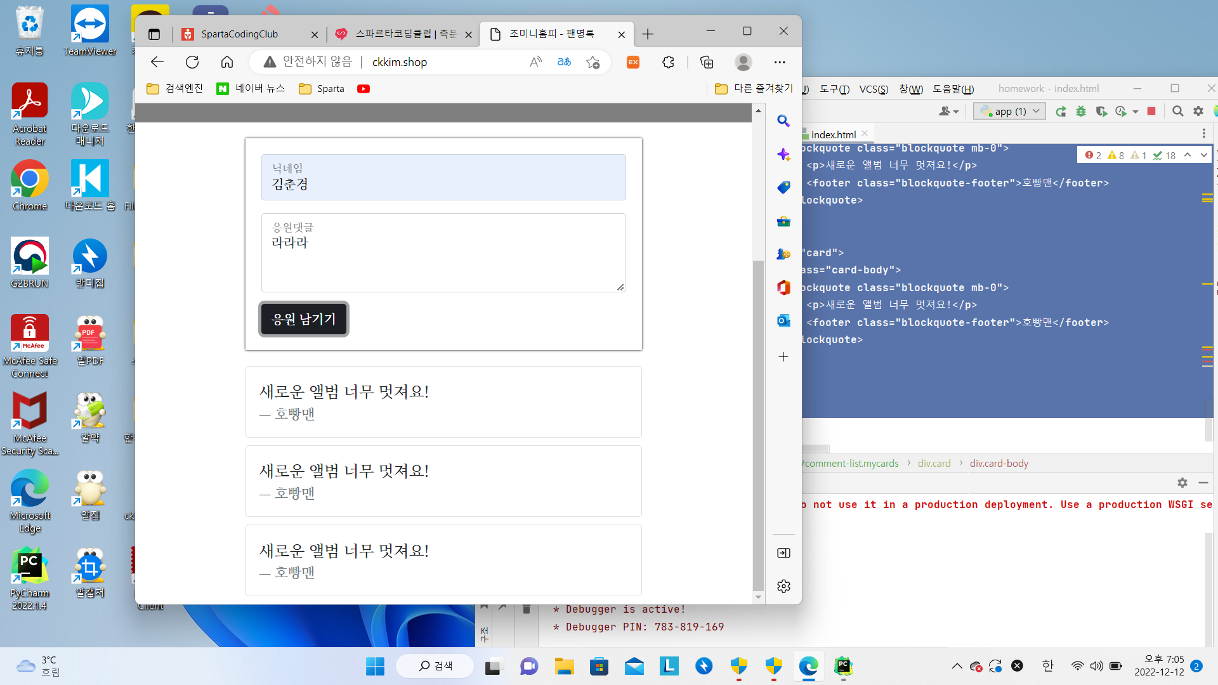Open Edge Collections icon

707,62
